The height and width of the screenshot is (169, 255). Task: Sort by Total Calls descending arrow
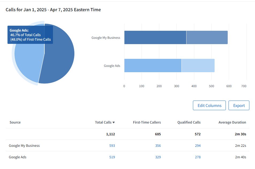coord(114,122)
